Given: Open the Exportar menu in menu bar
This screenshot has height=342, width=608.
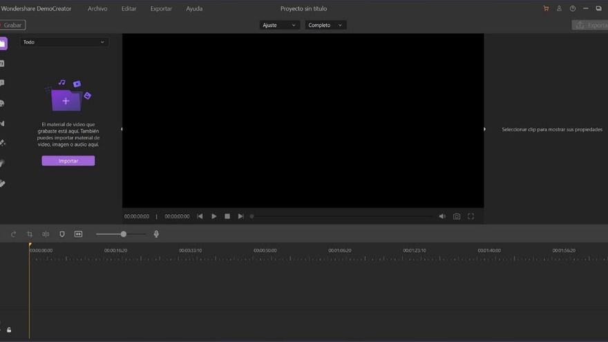Looking at the screenshot, I should [161, 8].
